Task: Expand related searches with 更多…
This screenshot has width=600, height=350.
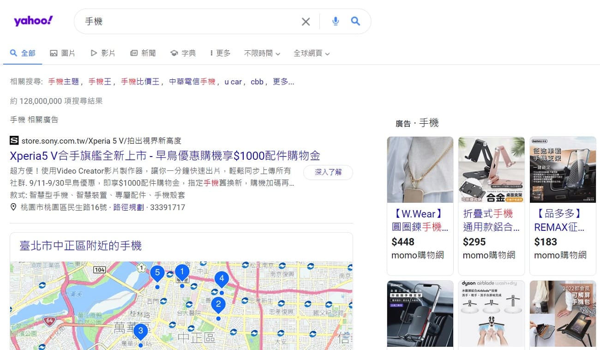Action: tap(283, 82)
